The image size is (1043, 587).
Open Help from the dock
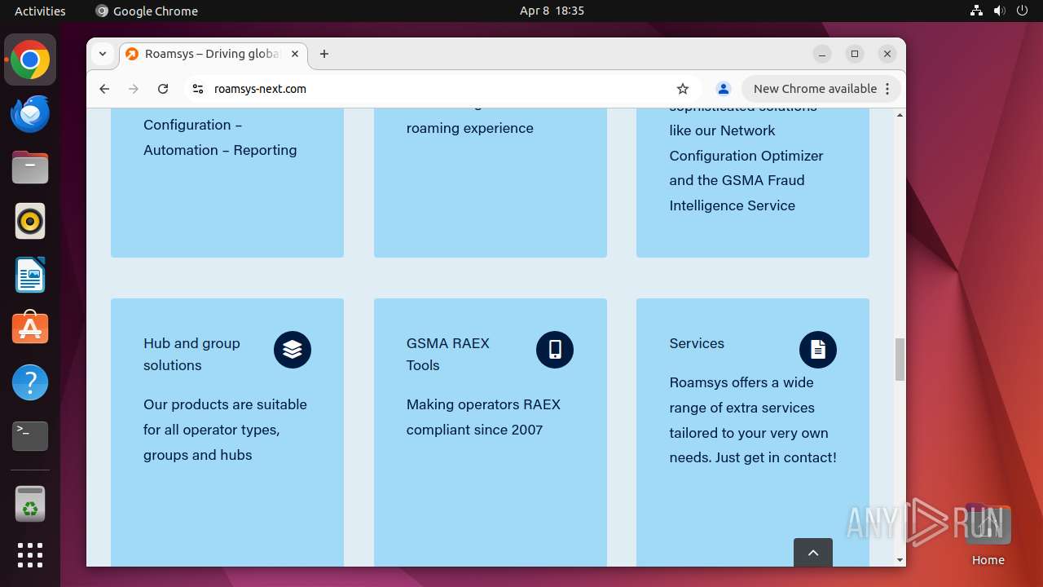click(30, 382)
